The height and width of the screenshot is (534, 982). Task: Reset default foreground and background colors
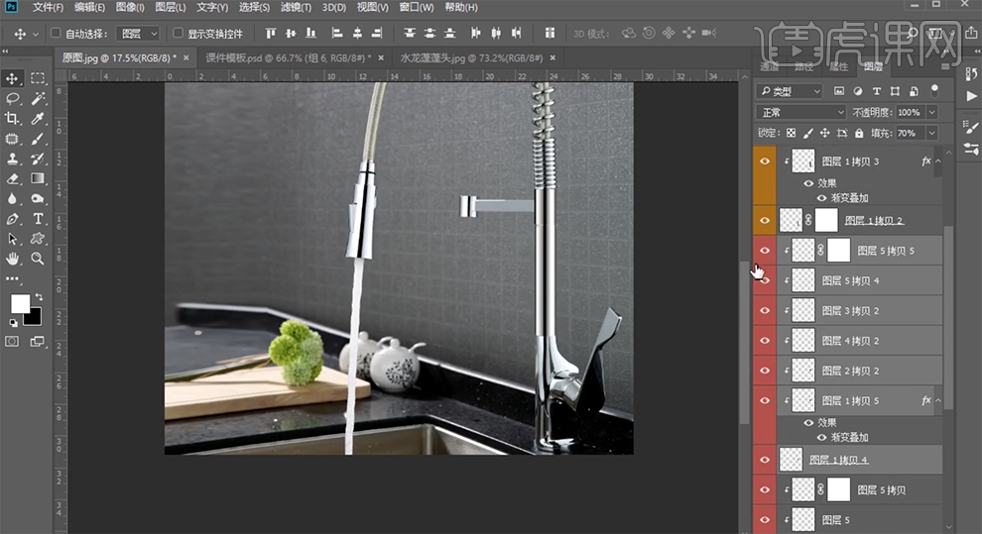[13, 323]
